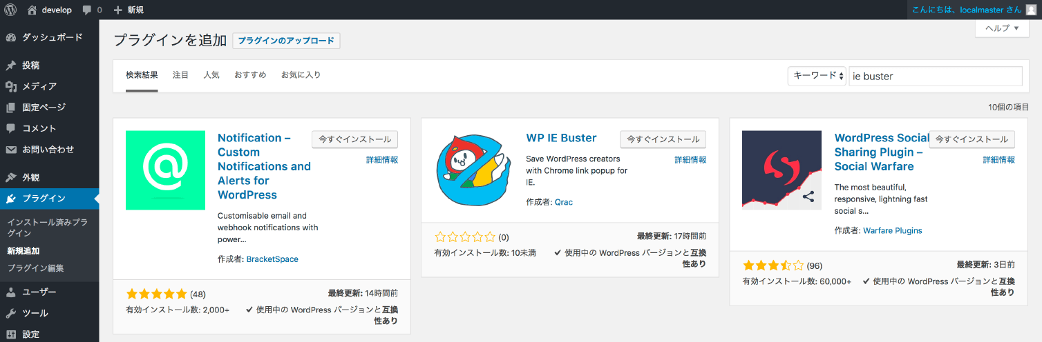Image resolution: width=1042 pixels, height=342 pixels.
Task: Click the メディア sidebar icon
Action: point(11,86)
